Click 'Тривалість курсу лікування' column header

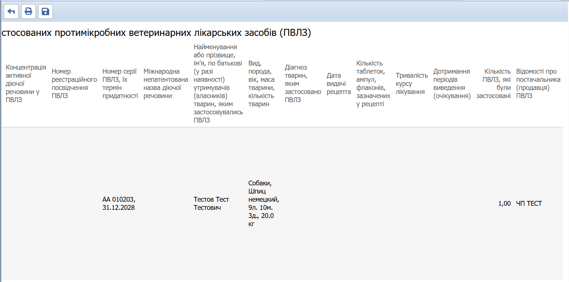point(411,83)
